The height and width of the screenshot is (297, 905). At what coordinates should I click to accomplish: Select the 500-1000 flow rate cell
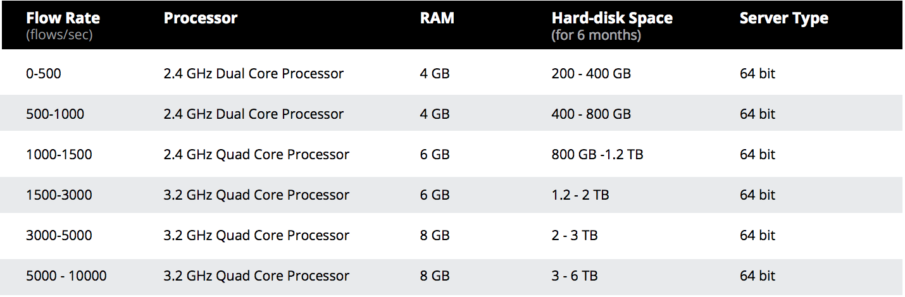(x=55, y=114)
